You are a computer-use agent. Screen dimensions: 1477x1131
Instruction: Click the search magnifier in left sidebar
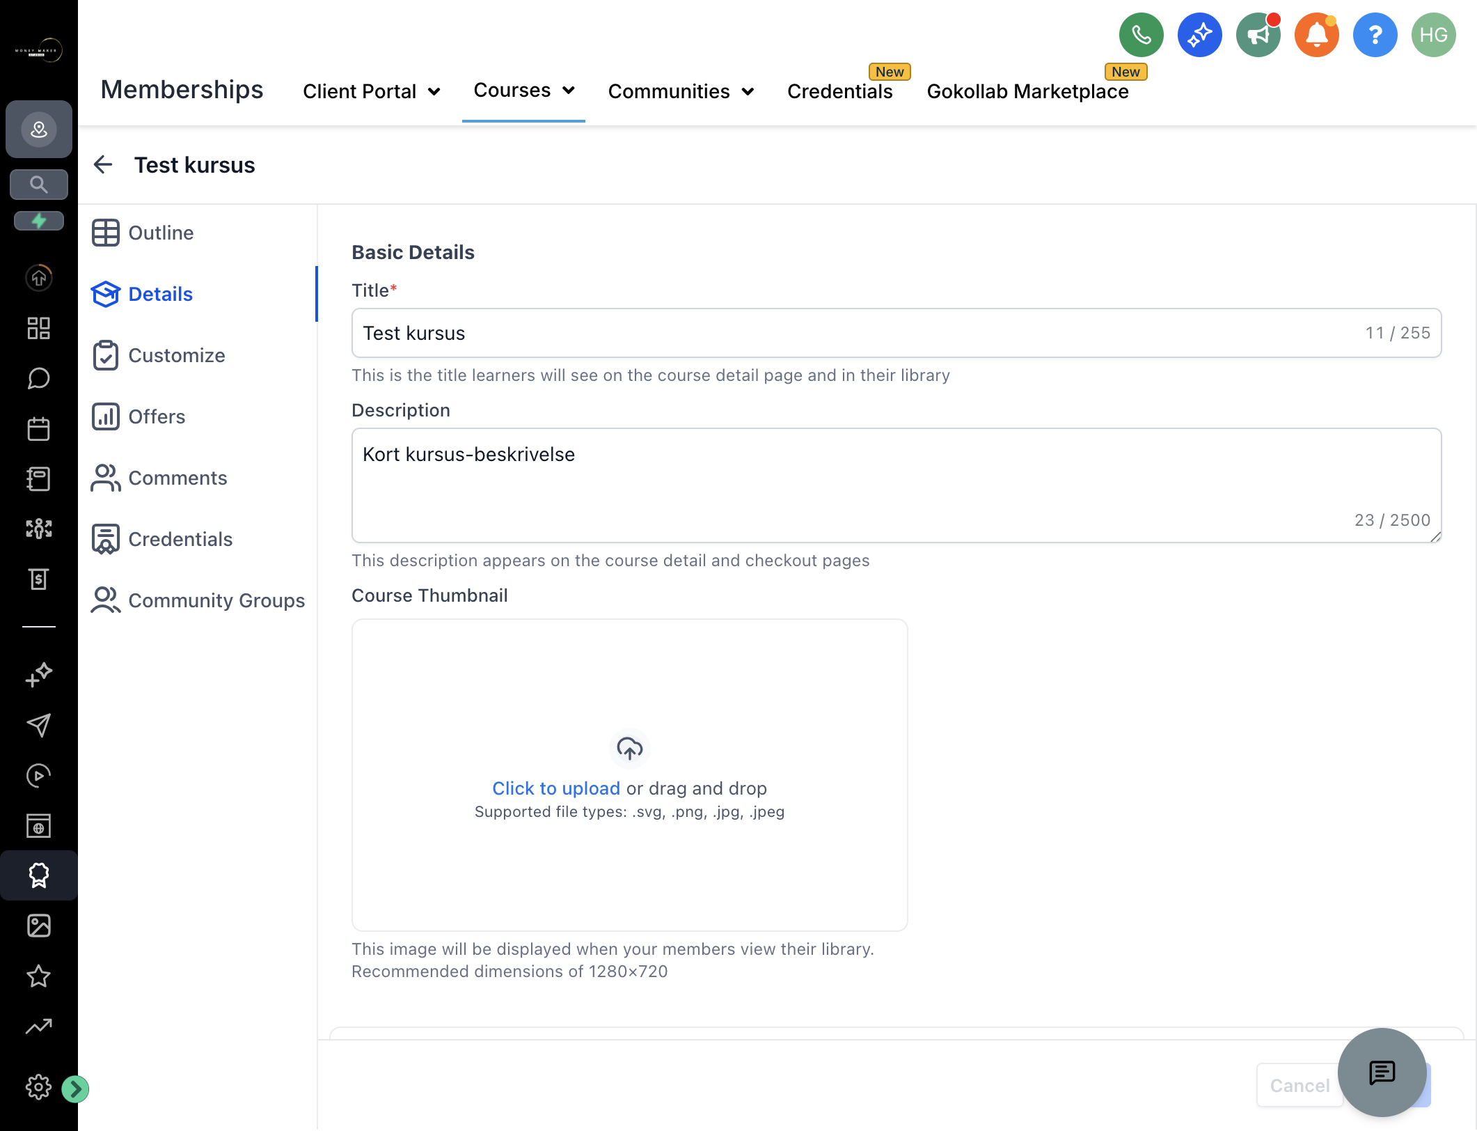tap(39, 185)
